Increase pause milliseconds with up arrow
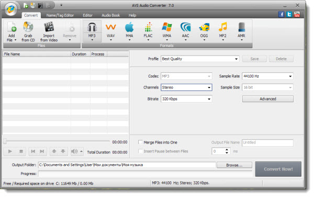 pyautogui.click(x=227, y=149)
